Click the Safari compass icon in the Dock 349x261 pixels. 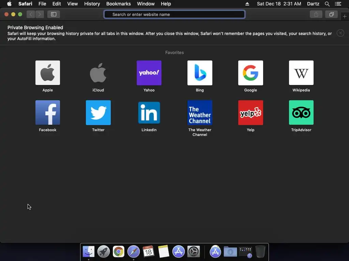(x=133, y=252)
